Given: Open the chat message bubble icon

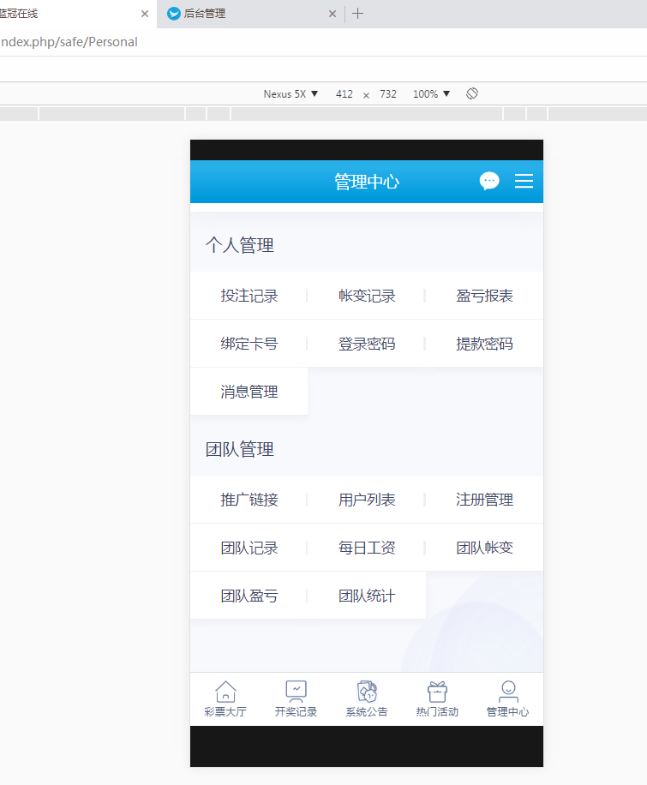Looking at the screenshot, I should [x=489, y=181].
